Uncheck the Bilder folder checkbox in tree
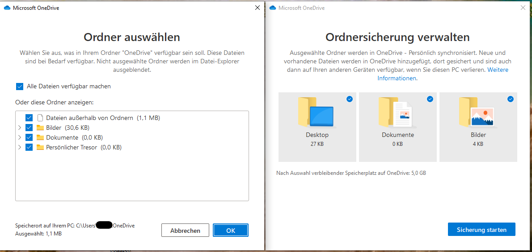 click(x=29, y=128)
